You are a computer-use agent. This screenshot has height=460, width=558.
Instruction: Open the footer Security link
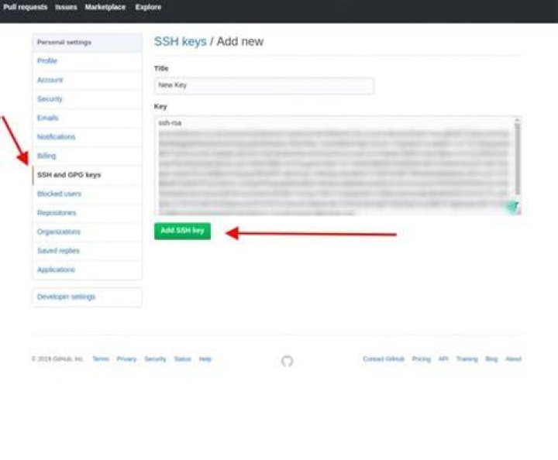(155, 359)
